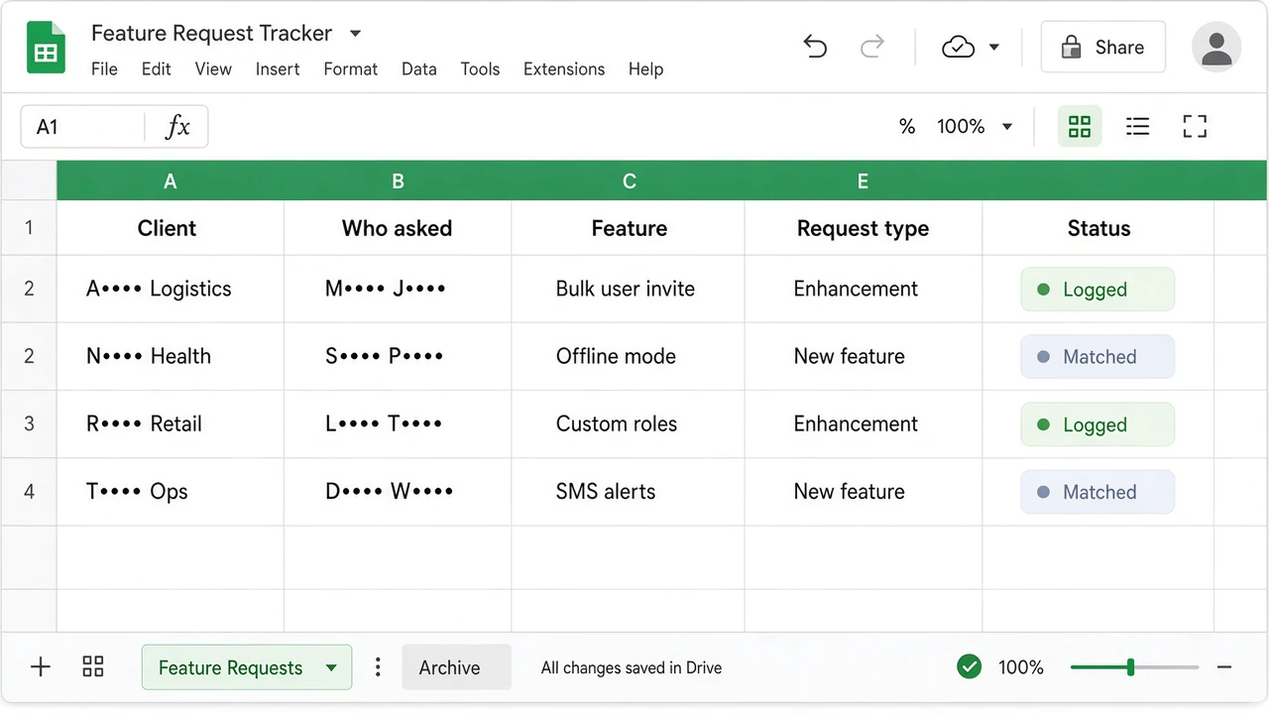Undo the last action

click(815, 47)
